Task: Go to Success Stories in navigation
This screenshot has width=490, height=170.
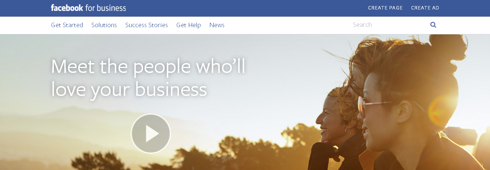Action: [x=146, y=25]
